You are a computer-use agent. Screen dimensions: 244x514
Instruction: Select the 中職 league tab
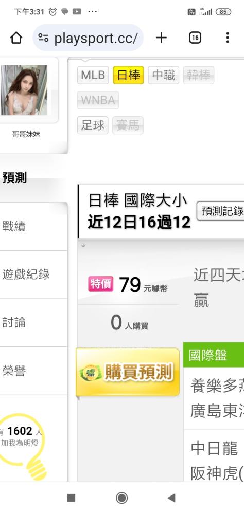[164, 75]
